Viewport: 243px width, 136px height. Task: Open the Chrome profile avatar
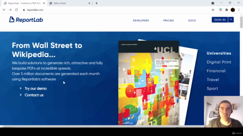click(233, 10)
